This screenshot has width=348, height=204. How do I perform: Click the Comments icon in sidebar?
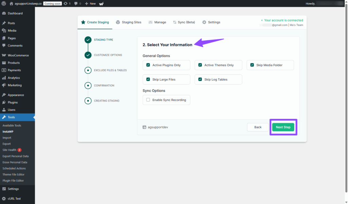click(4, 45)
